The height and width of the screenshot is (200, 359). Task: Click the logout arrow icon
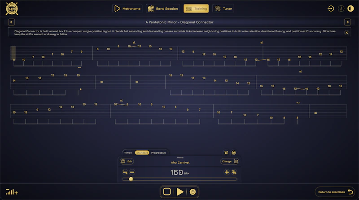pyautogui.click(x=331, y=9)
